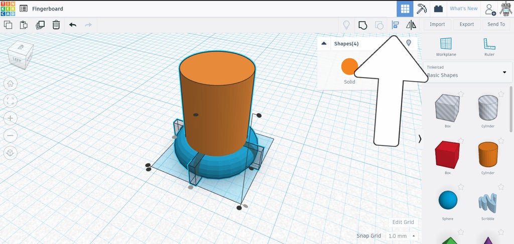Click Home view button
Viewport: 514px width, 244px height.
coord(10,84)
